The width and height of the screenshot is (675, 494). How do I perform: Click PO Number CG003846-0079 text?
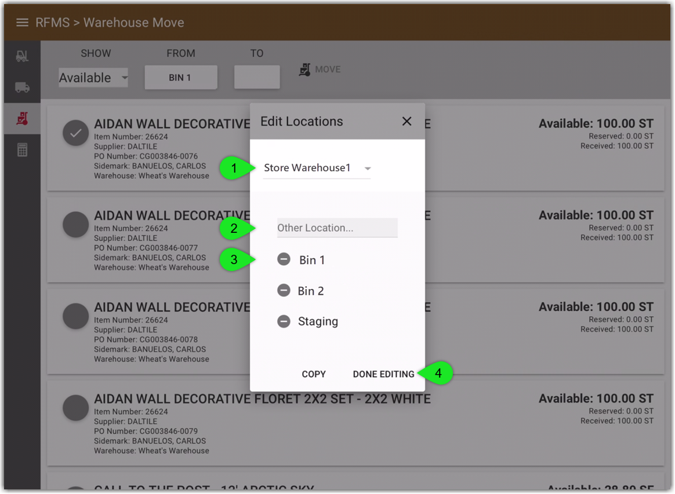point(146,431)
